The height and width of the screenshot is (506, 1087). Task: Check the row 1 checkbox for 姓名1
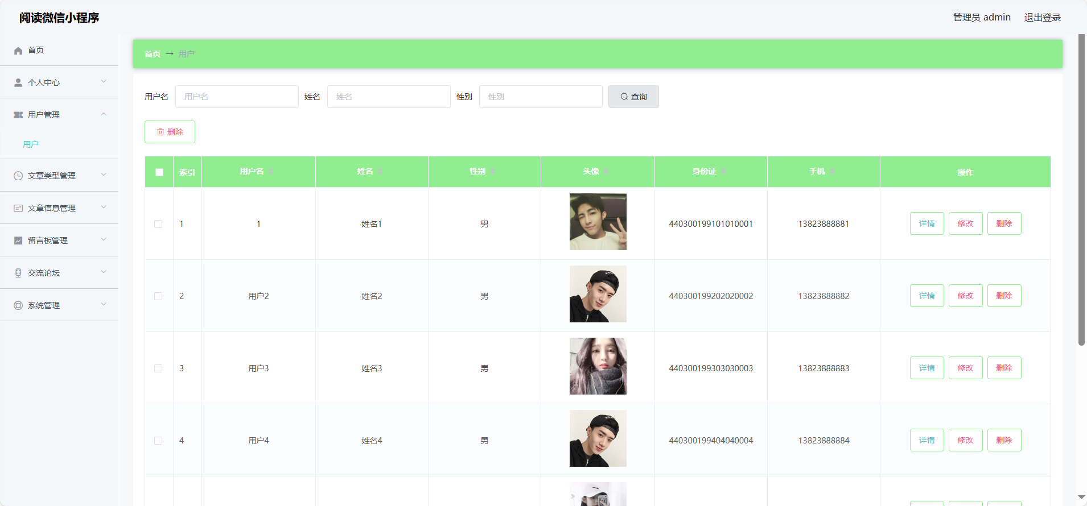pyautogui.click(x=158, y=224)
